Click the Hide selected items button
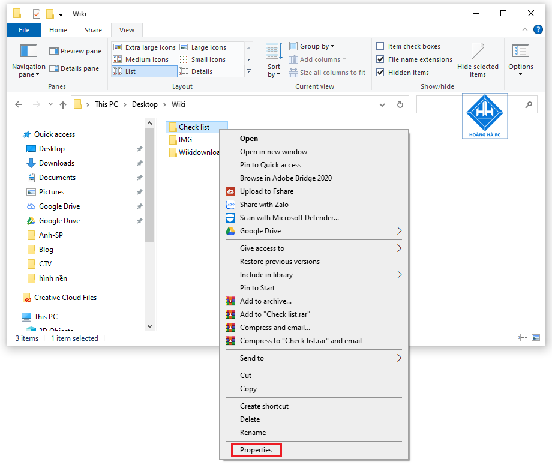This screenshot has width=552, height=468. [478, 59]
